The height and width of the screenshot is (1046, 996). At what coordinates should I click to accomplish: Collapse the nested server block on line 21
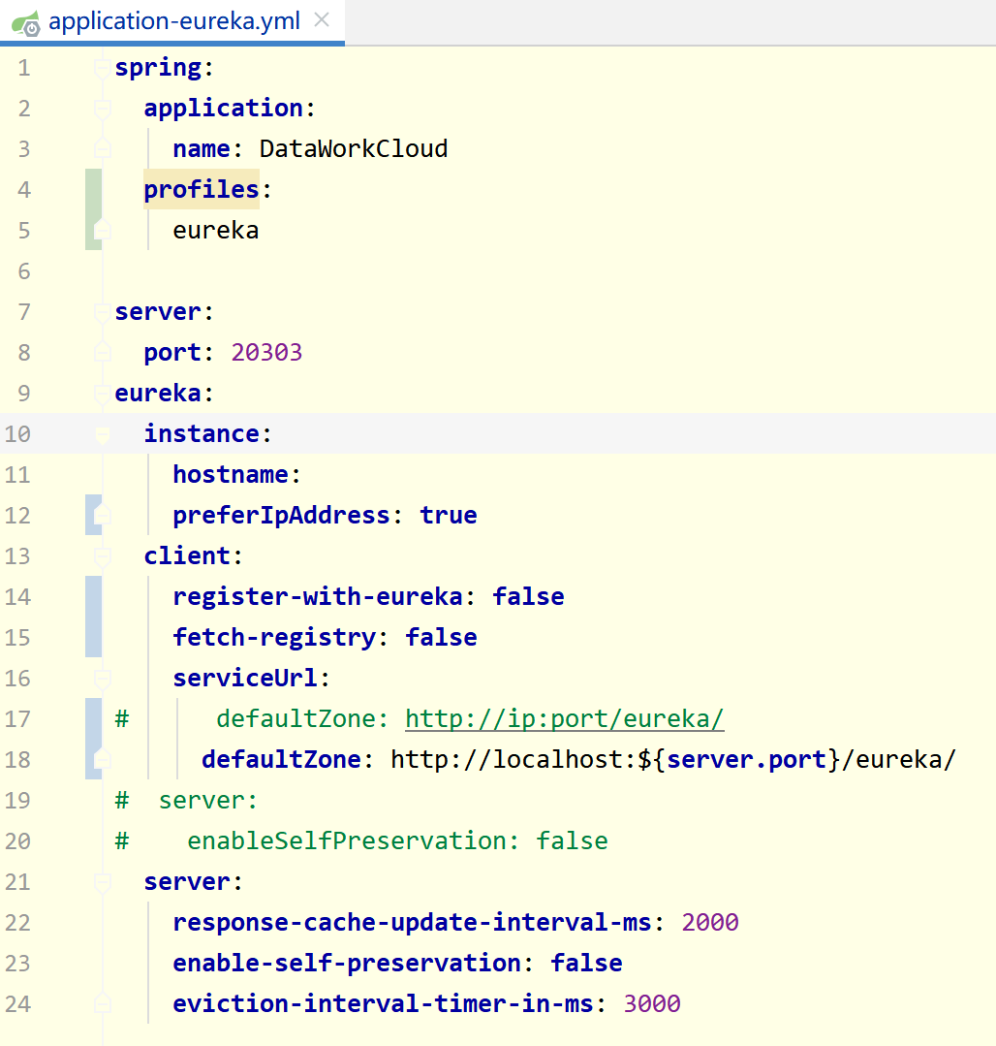[x=103, y=882]
